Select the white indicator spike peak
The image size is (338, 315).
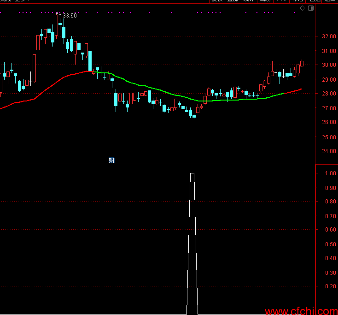click(192, 173)
